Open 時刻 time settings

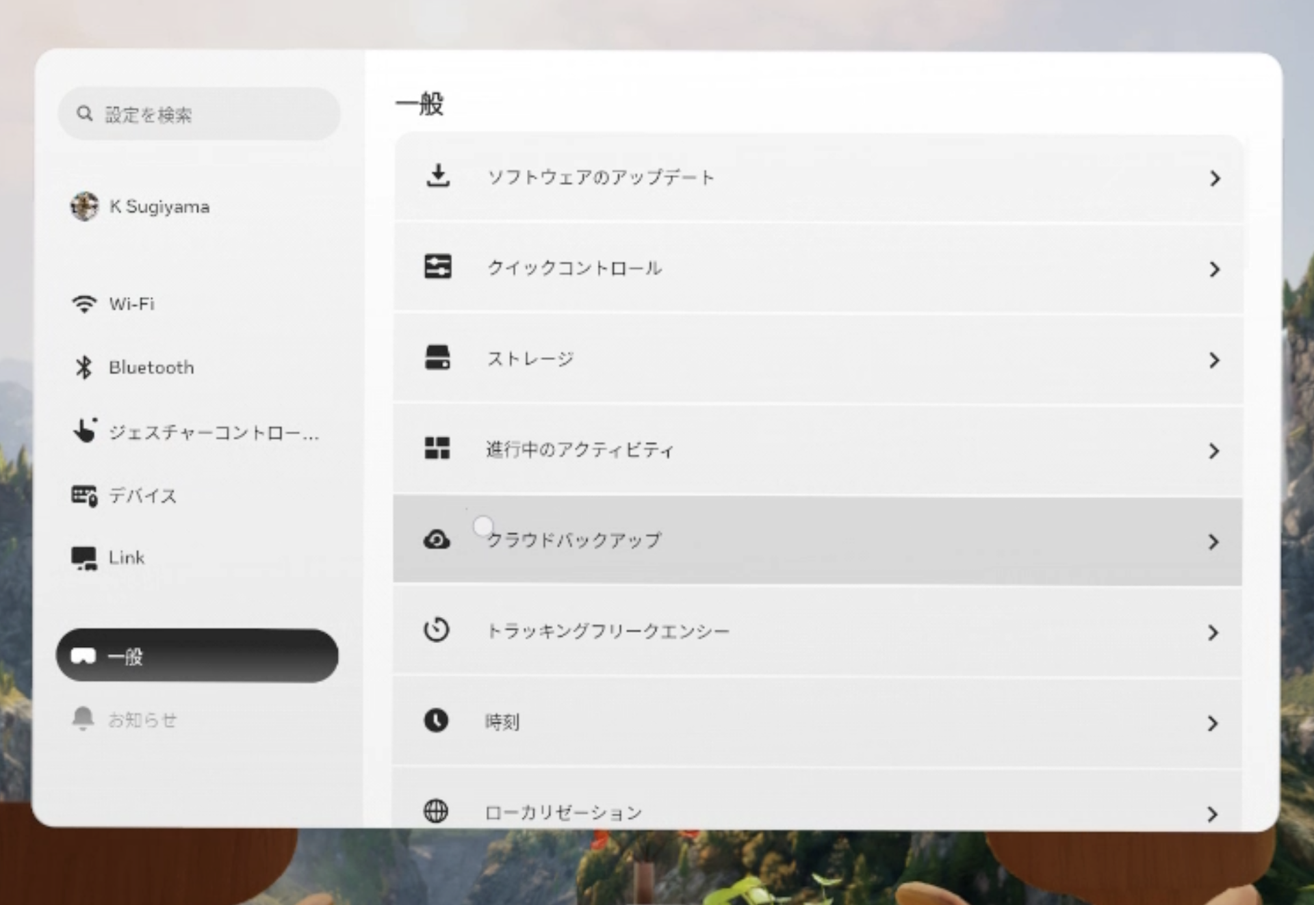click(818, 722)
